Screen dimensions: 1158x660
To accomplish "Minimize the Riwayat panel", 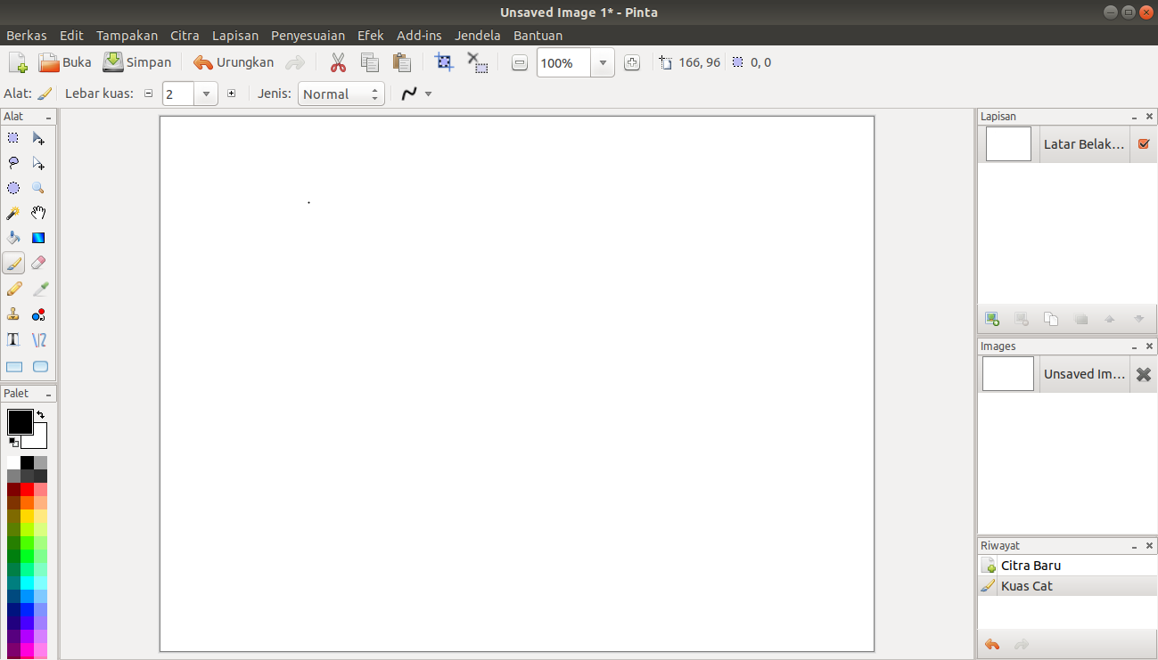I will 1135,546.
